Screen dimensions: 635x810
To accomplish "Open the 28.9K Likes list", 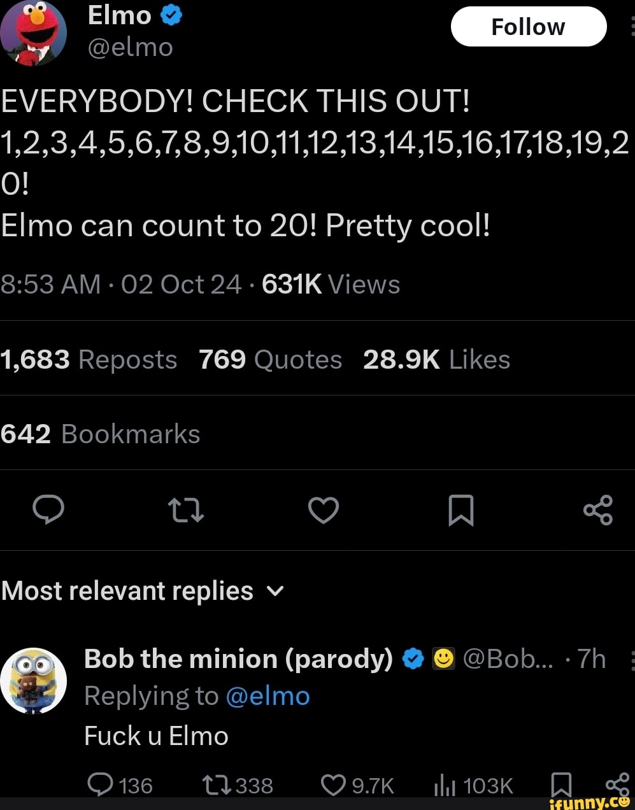I will tap(436, 360).
